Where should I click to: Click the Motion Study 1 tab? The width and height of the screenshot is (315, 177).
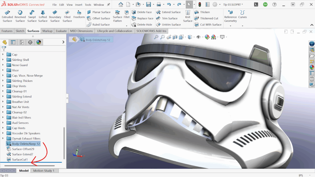(x=44, y=170)
